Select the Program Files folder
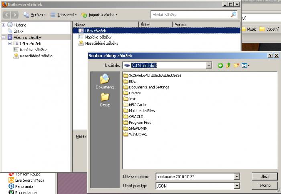This screenshot has width=281, height=194. pos(140,123)
